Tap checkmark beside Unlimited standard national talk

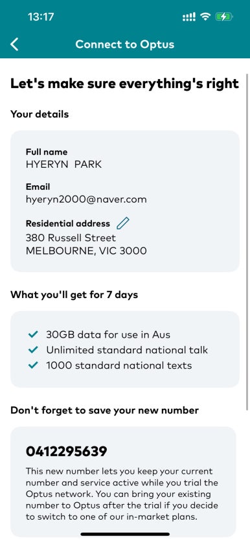coord(33,350)
